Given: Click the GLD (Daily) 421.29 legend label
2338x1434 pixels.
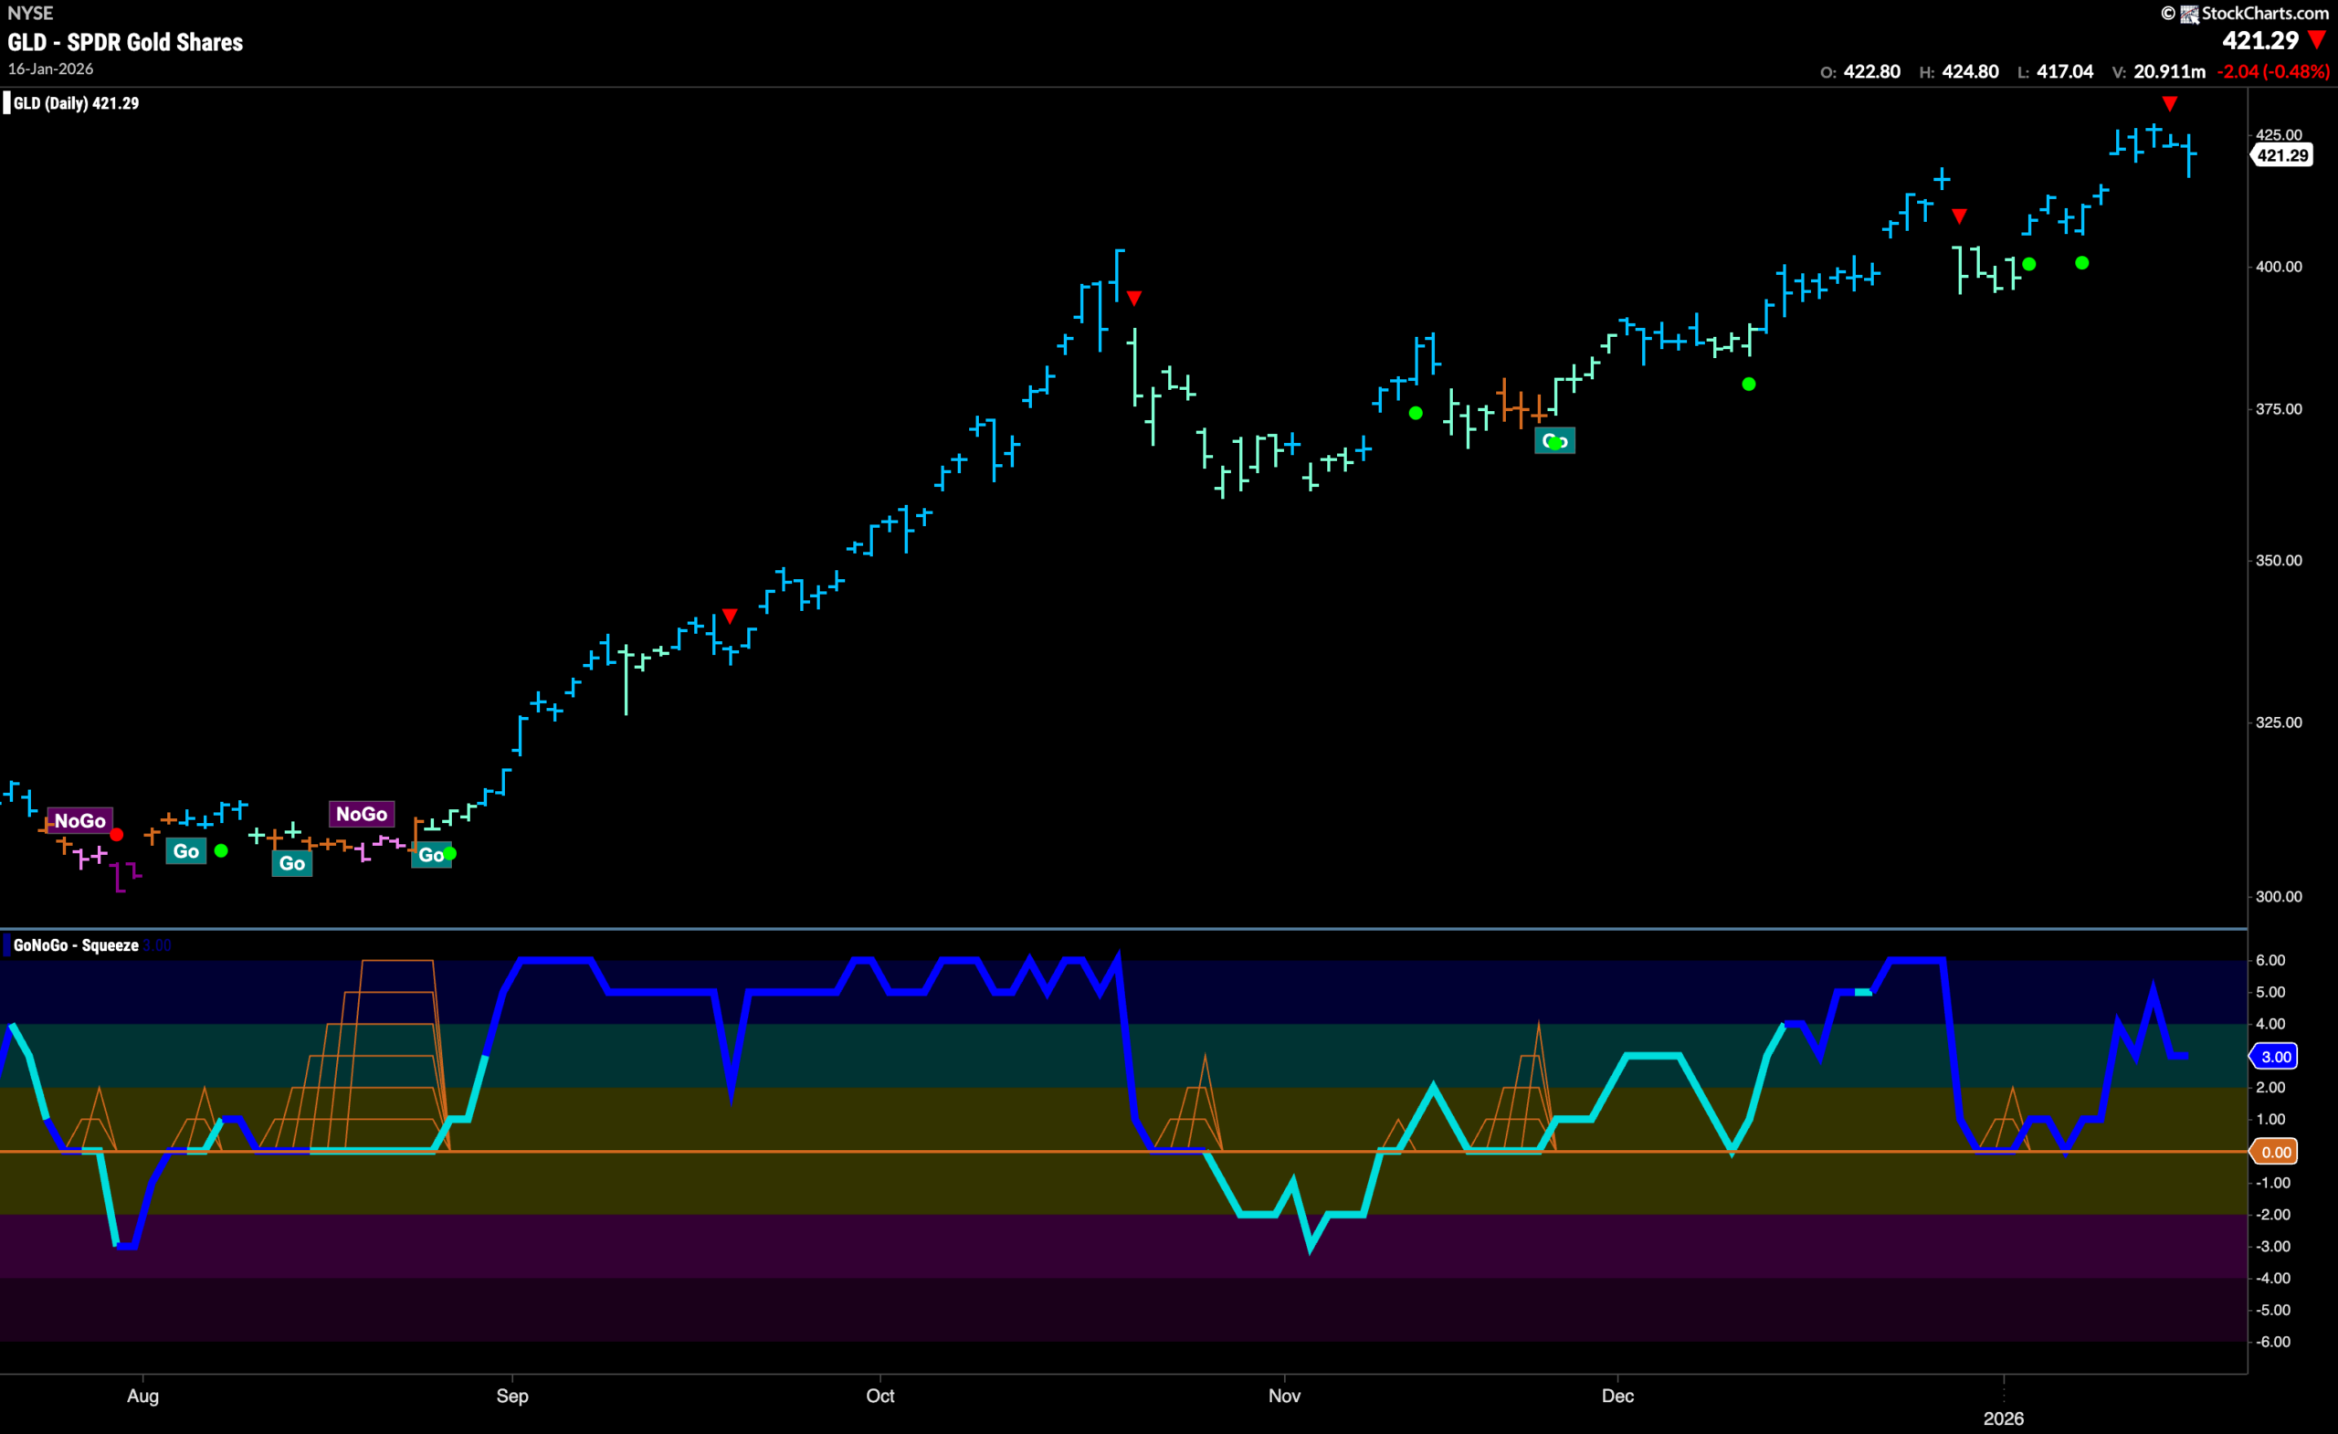Looking at the screenshot, I should click(x=76, y=102).
